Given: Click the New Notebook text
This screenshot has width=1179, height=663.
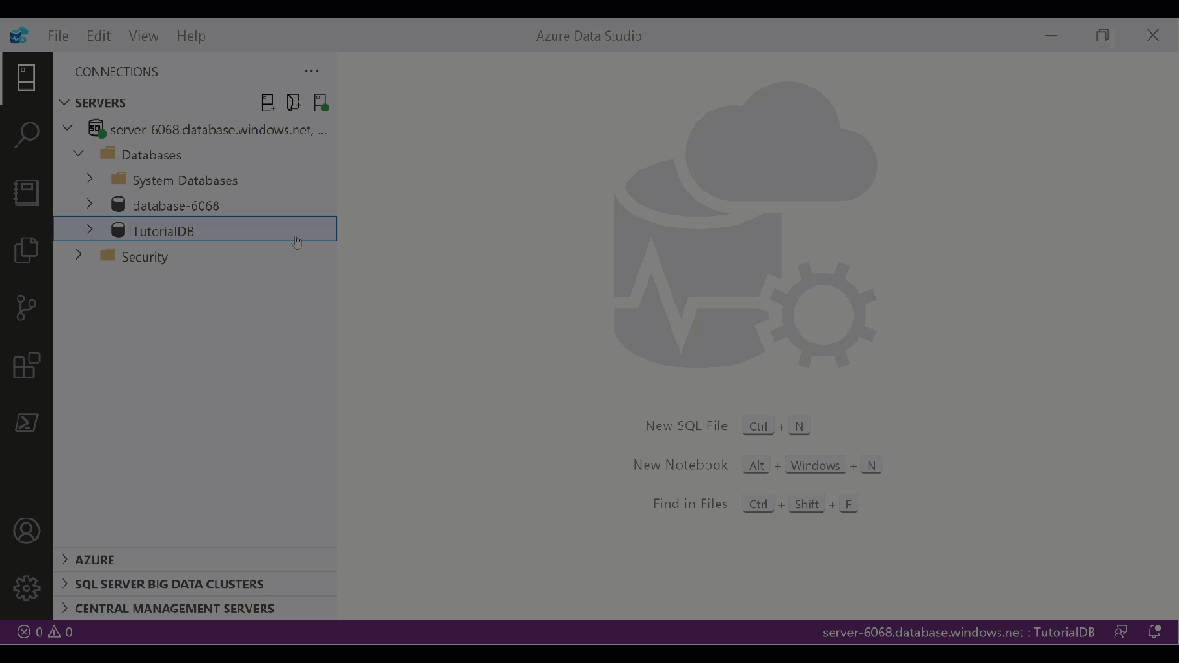Looking at the screenshot, I should (x=680, y=465).
